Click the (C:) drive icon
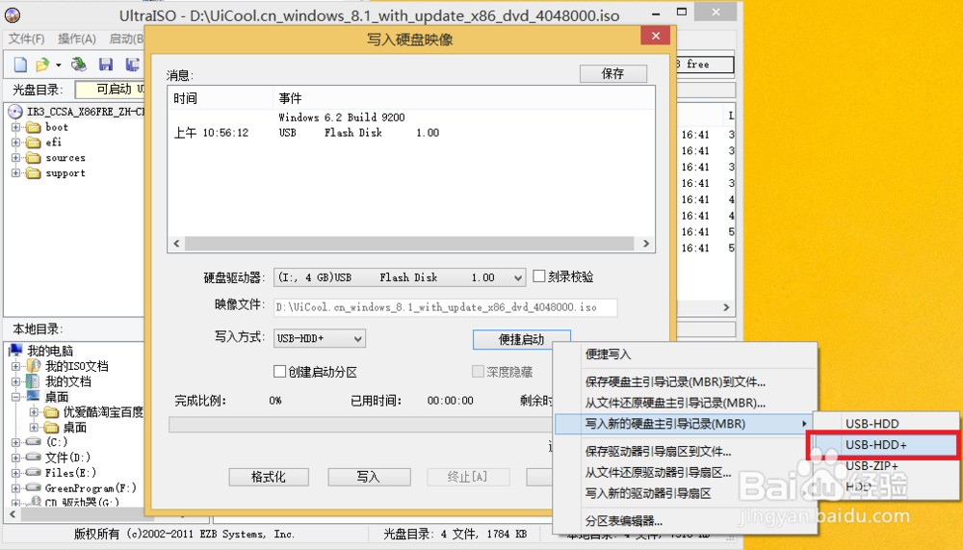Viewport: 963px width, 550px height. [x=33, y=442]
